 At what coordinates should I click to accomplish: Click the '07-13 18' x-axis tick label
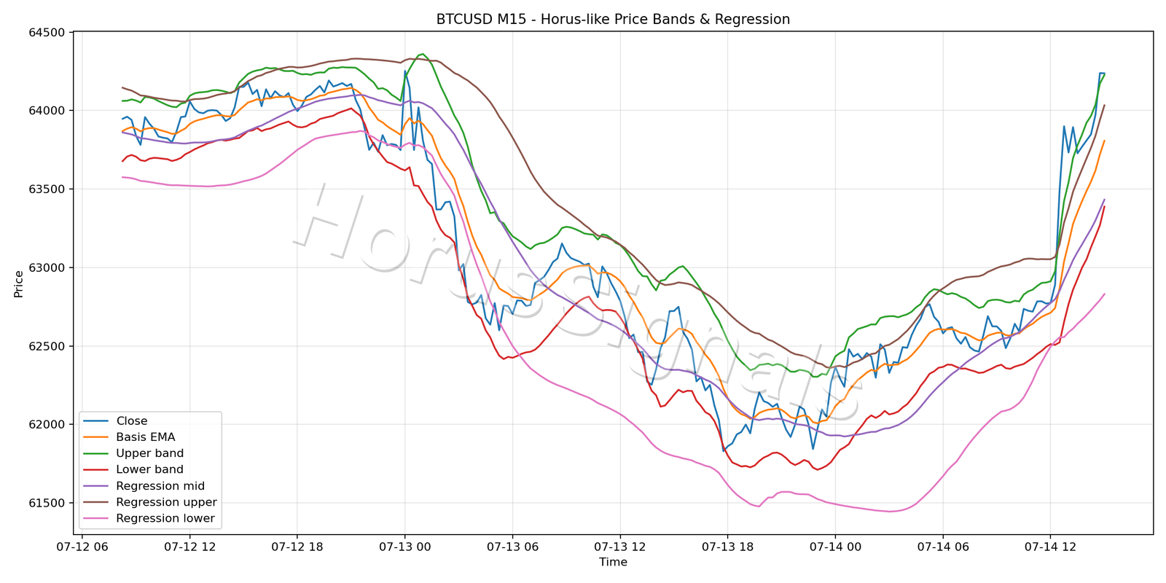tap(727, 547)
